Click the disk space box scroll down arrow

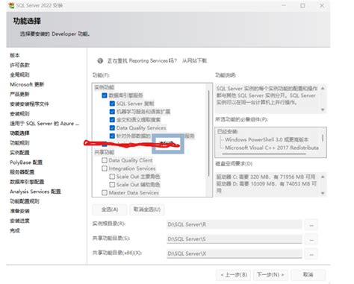(323, 193)
